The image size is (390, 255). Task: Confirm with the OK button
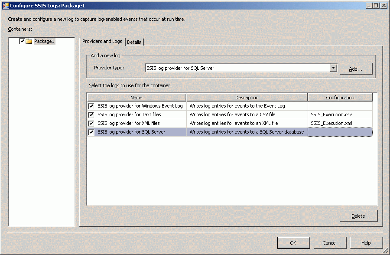click(x=293, y=243)
